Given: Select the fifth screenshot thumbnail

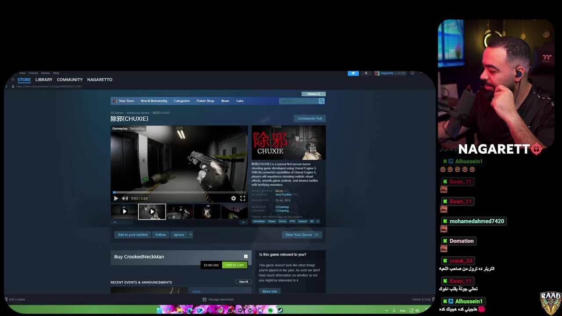Looking at the screenshot, I should point(234,212).
